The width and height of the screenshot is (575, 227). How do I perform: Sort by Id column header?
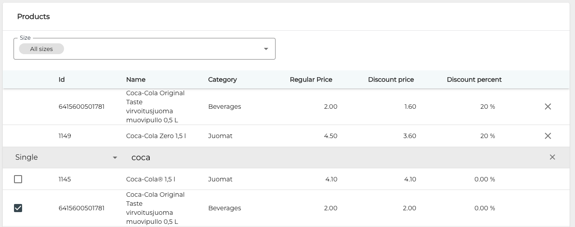click(x=62, y=79)
